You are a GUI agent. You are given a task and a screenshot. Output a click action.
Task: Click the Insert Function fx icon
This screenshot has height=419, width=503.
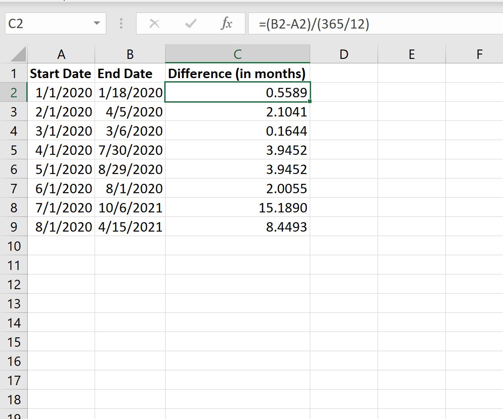coord(226,24)
